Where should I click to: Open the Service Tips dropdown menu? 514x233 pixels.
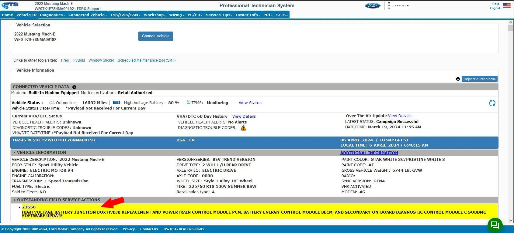[x=219, y=15]
